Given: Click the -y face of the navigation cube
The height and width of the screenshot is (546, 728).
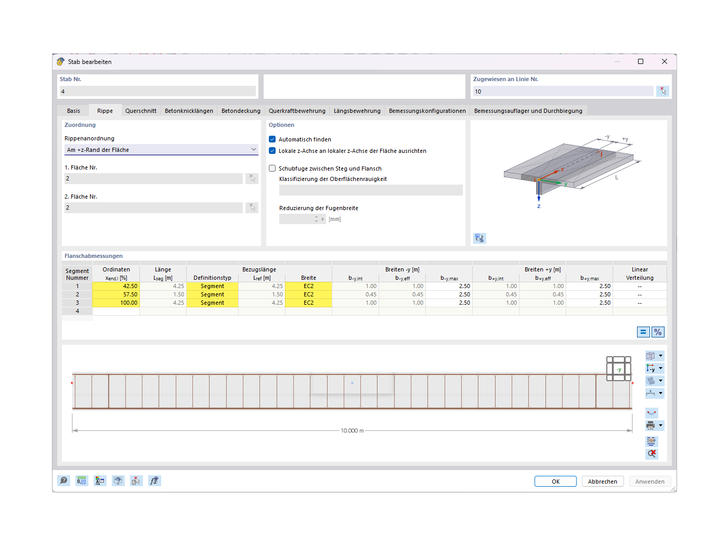Looking at the screenshot, I should [x=619, y=370].
